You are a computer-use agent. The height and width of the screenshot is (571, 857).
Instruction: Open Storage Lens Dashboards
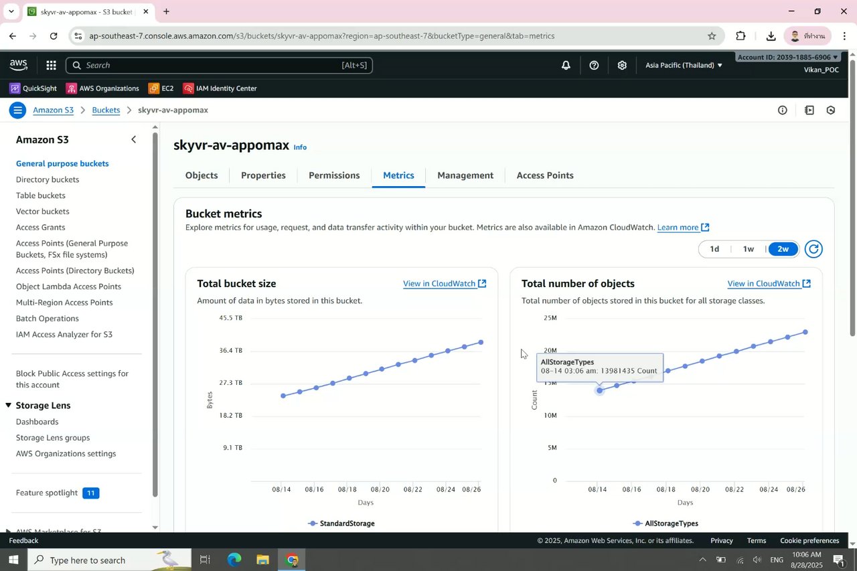pyautogui.click(x=37, y=422)
